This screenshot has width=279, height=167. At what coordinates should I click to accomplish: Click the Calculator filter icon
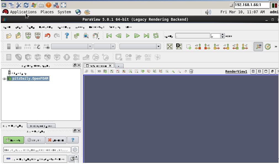(x=9, y=57)
